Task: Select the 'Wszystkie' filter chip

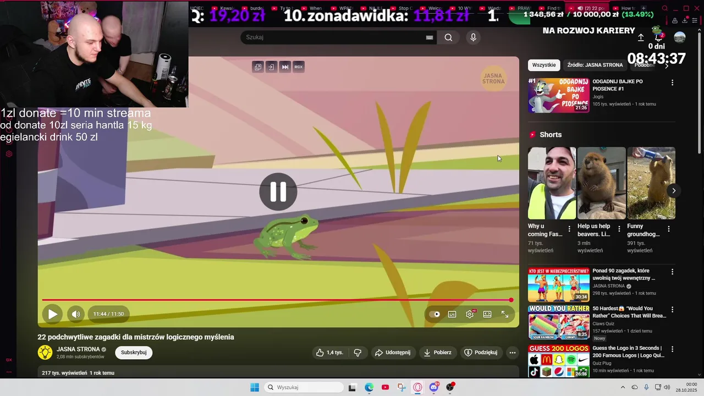Action: (544, 65)
